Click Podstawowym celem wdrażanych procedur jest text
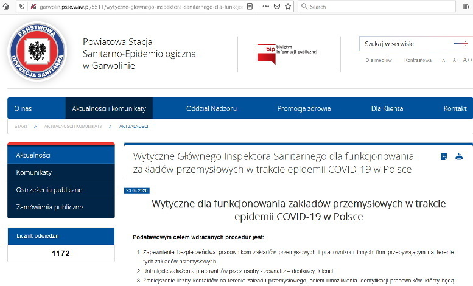The image size is (473, 286). pyautogui.click(x=198, y=237)
